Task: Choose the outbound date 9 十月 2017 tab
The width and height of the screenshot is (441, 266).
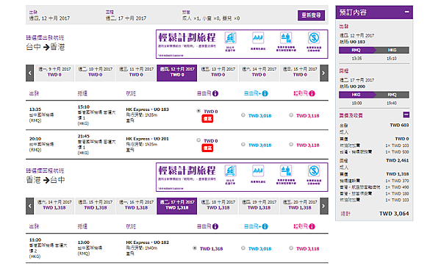Action: (x=54, y=73)
